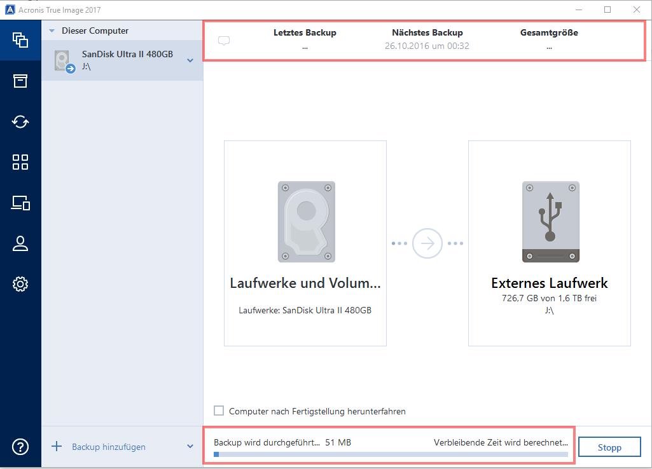Viewport: 652px width, 469px height.
Task: Maximize the Acronis True Image window
Action: coord(607,10)
